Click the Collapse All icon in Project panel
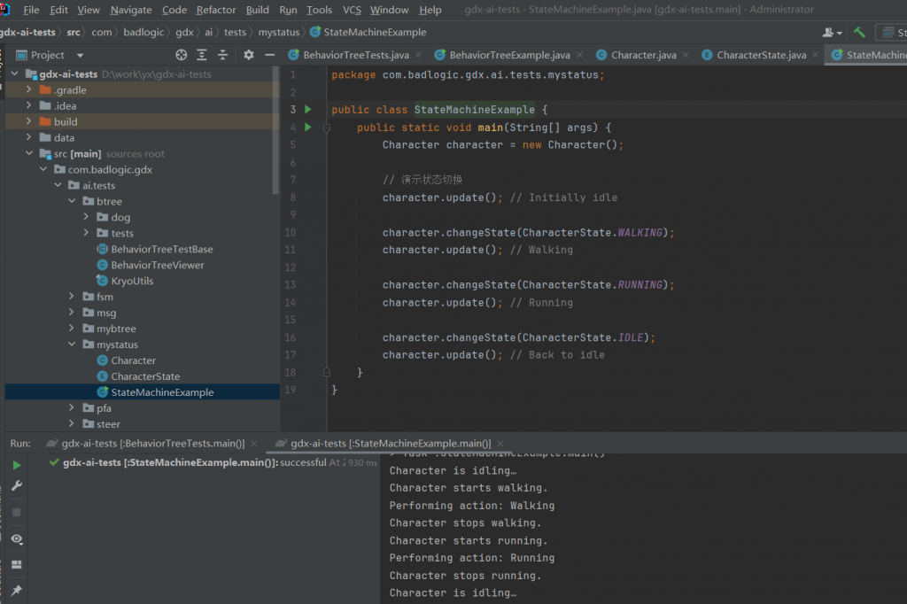The height and width of the screenshot is (604, 907). pos(222,55)
